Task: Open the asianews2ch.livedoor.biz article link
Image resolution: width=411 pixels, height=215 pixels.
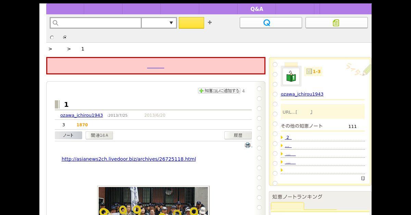Action: click(x=128, y=159)
